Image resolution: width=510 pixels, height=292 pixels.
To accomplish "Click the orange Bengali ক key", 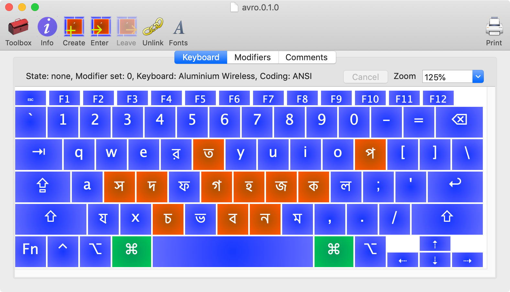I will point(313,186).
